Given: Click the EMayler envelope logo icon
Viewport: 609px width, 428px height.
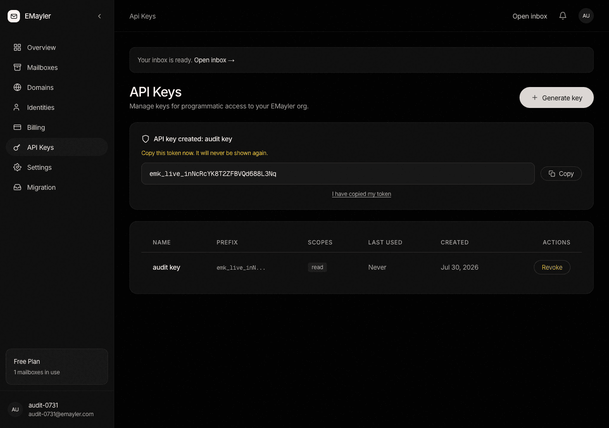Looking at the screenshot, I should point(14,16).
